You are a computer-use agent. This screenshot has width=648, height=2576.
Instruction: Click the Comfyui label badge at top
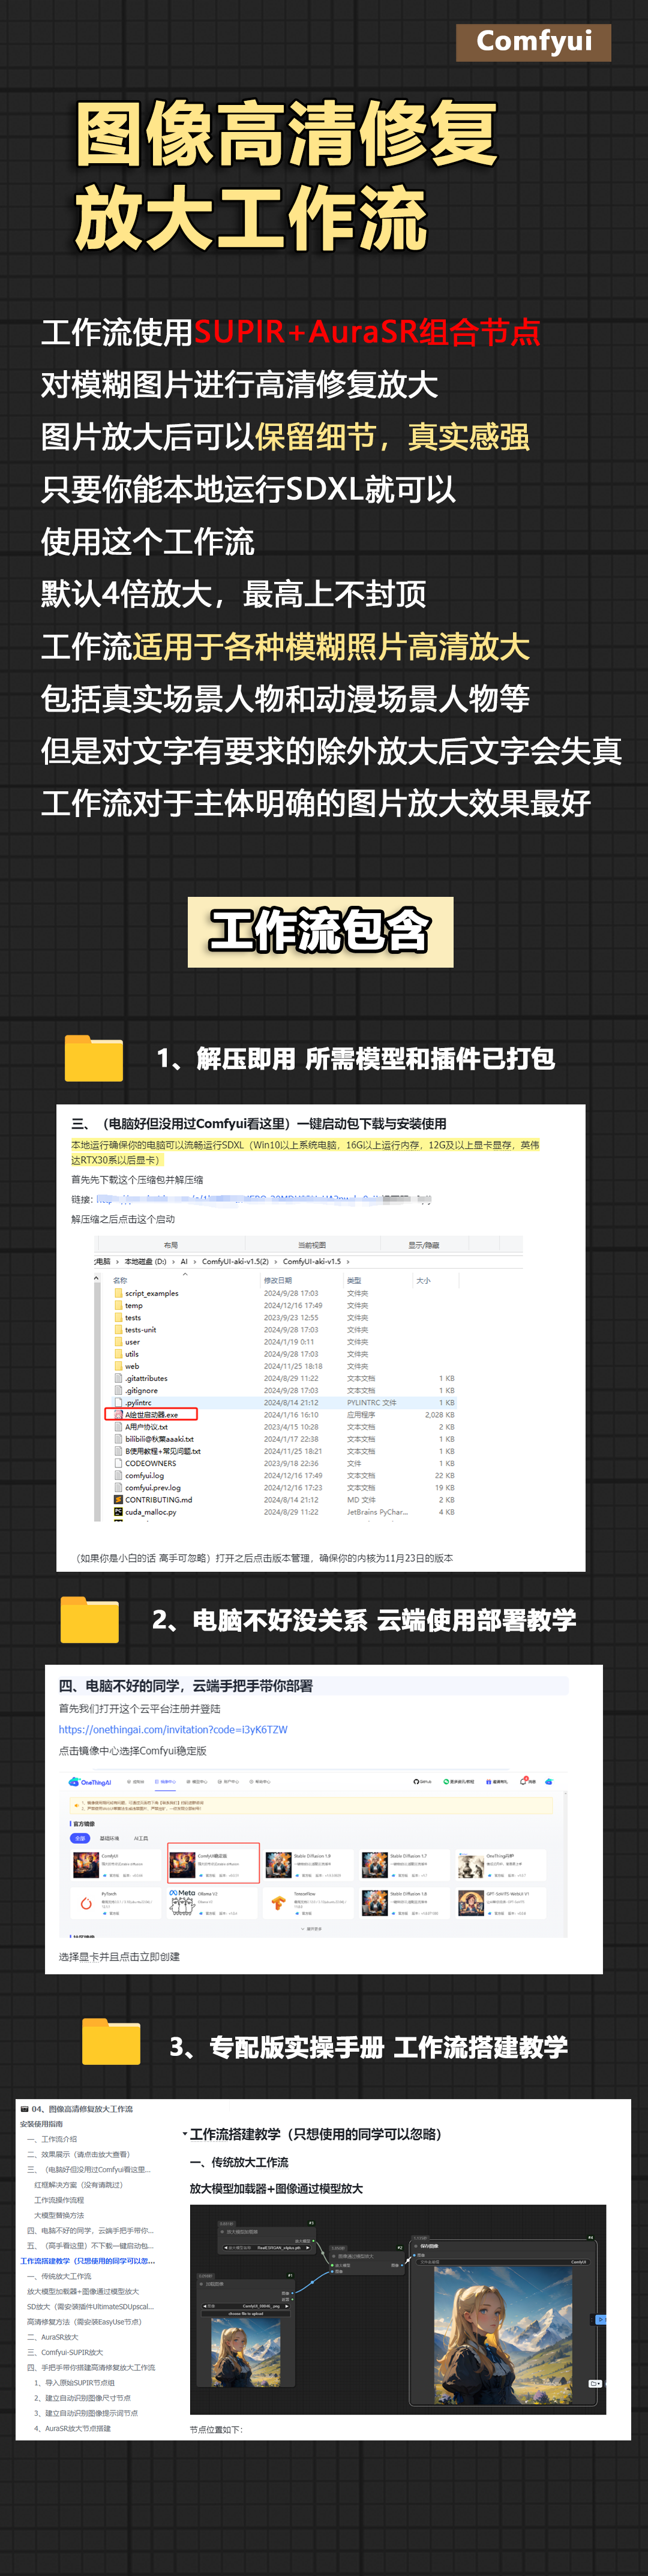[533, 42]
